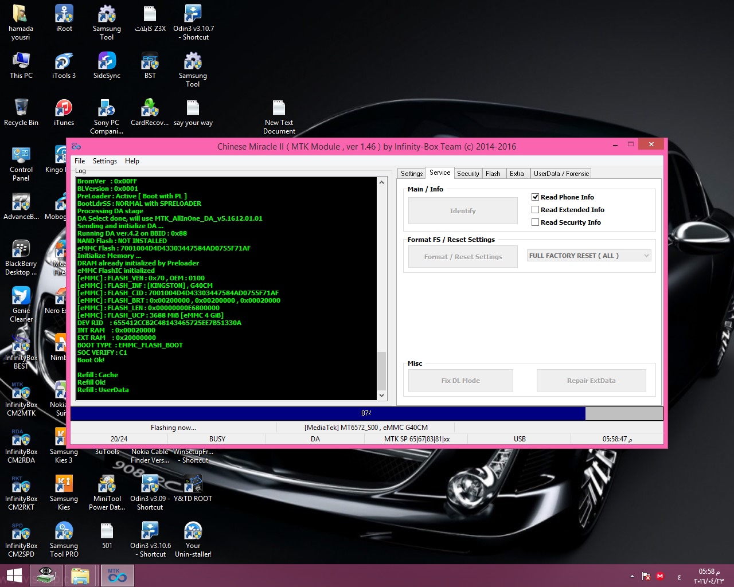
Task: Click the Fix DL Mode button
Action: [x=460, y=381]
